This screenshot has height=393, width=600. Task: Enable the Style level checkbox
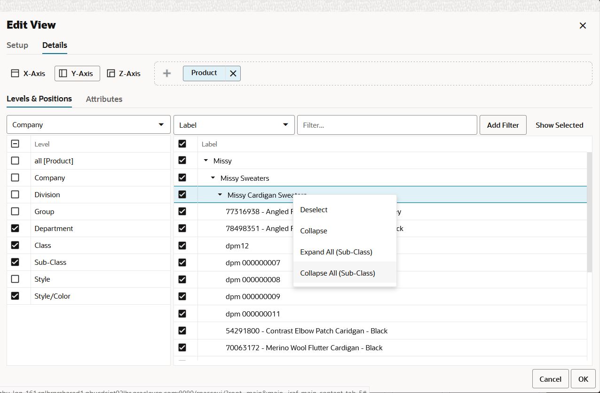15,279
